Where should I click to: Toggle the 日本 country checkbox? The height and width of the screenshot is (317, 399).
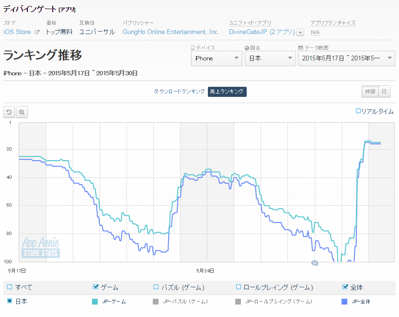[10, 301]
